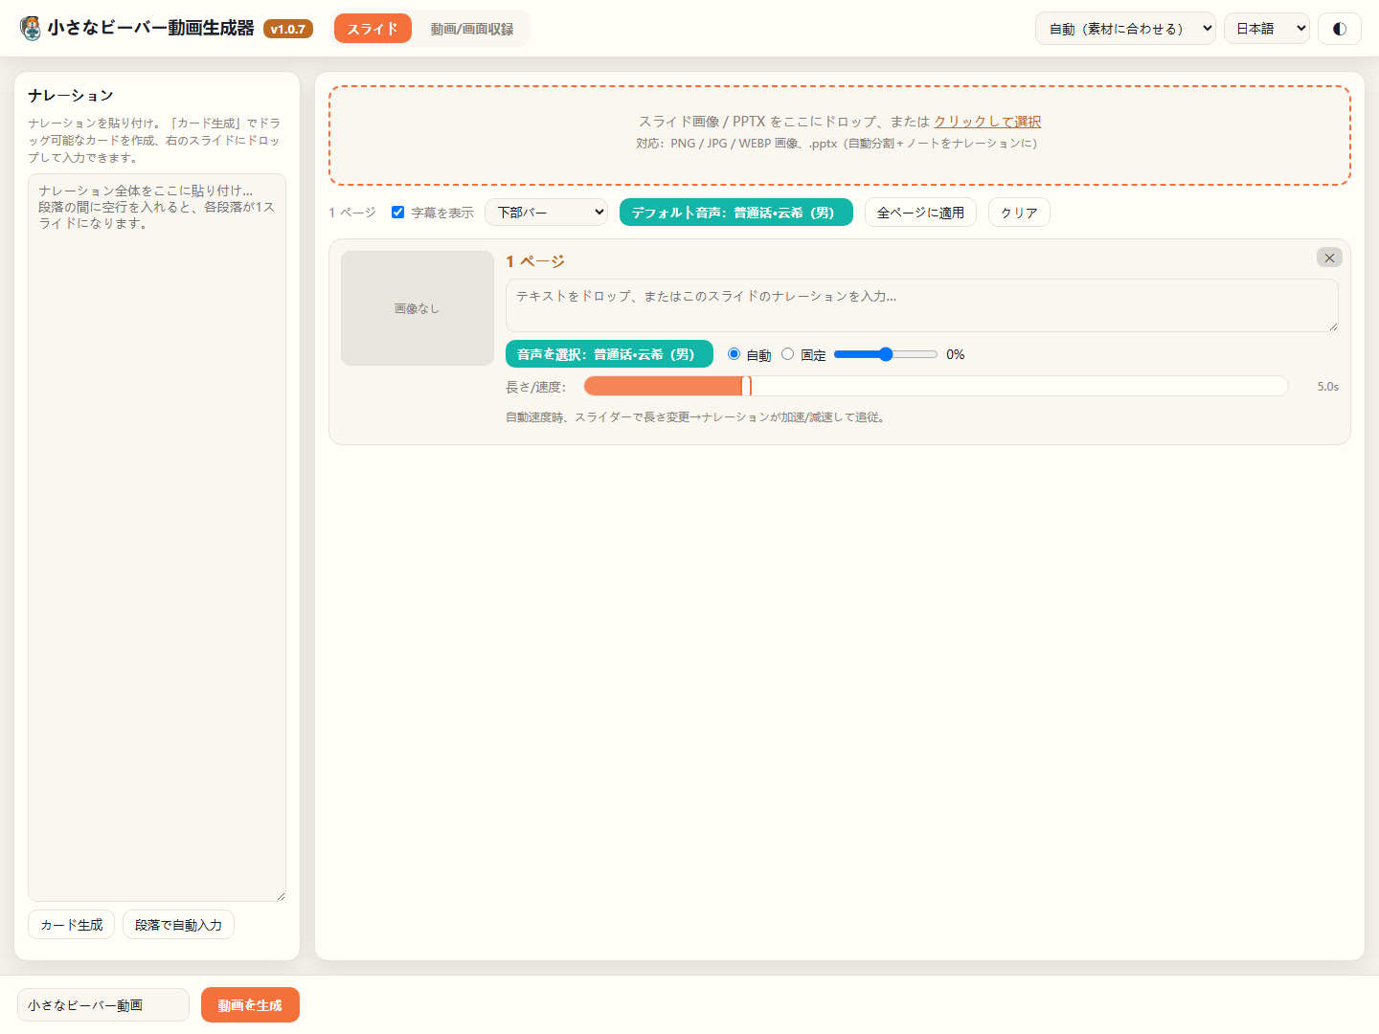Switch to the スライド tab
Viewport: 1379px width, 1034px height.
tap(373, 29)
